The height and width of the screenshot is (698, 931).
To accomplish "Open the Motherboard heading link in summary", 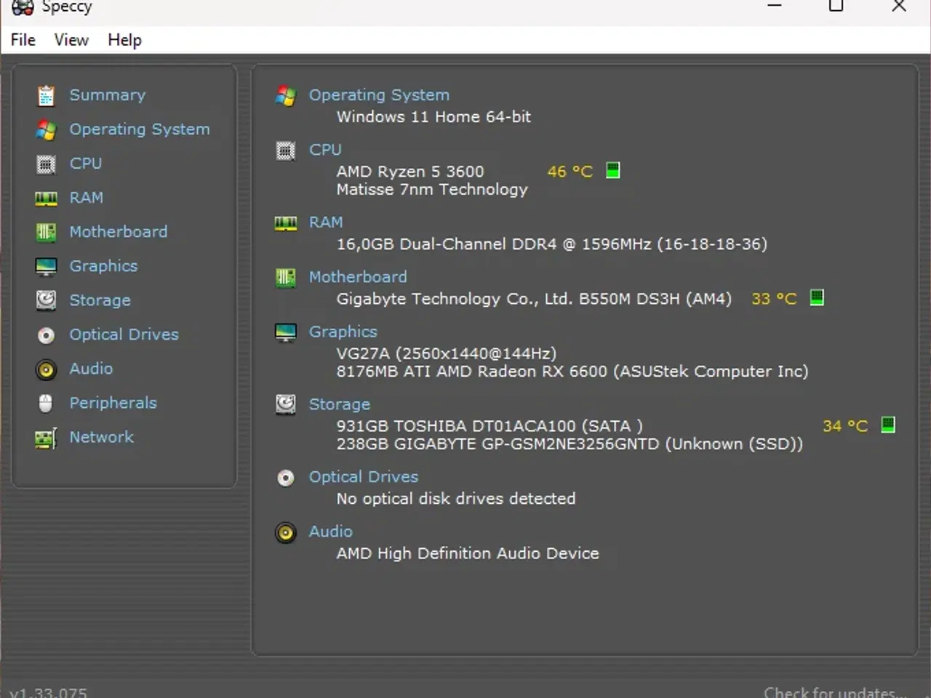I will (358, 277).
